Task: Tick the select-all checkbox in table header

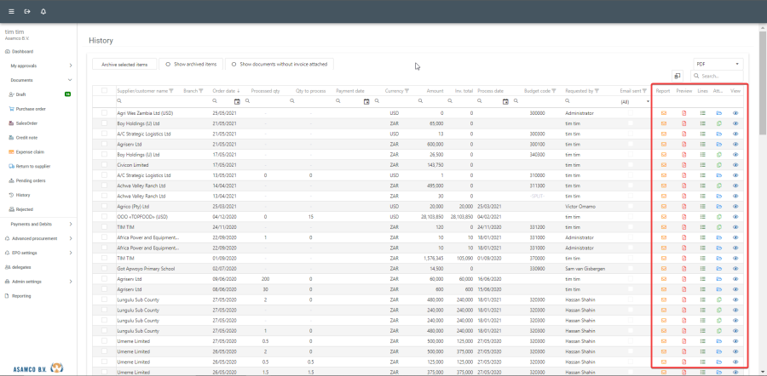Action: 105,90
